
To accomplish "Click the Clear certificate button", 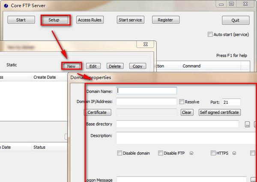I will coord(187,112).
